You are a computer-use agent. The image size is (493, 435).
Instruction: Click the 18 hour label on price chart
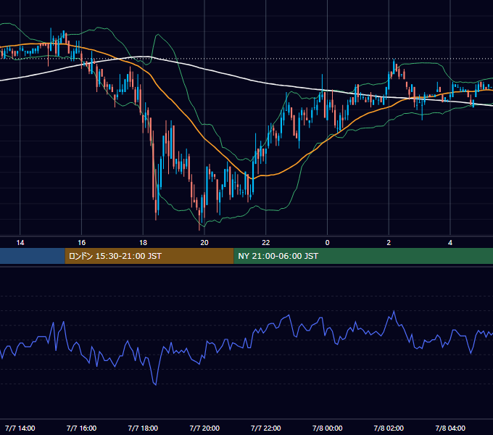pyautogui.click(x=143, y=243)
